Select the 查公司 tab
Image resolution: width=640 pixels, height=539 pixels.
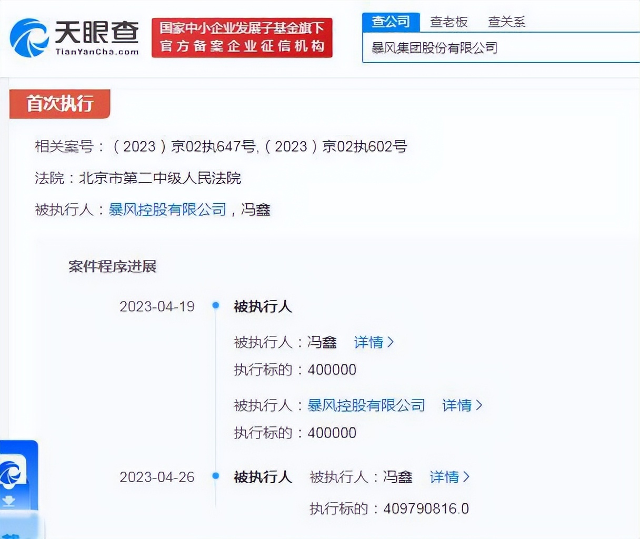tap(391, 22)
